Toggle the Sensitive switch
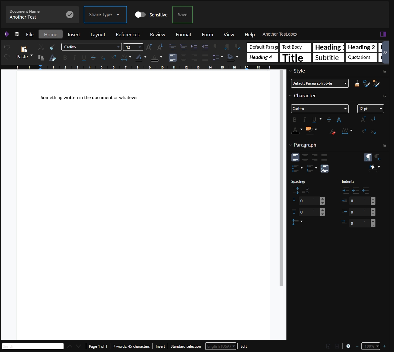 point(140,15)
